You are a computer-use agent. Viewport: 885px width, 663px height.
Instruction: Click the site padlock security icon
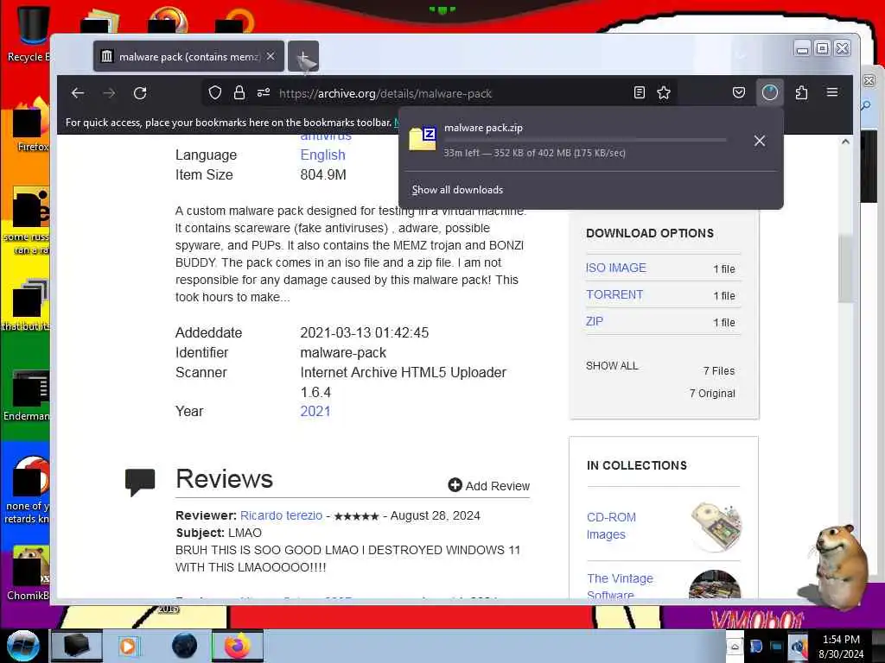[239, 92]
